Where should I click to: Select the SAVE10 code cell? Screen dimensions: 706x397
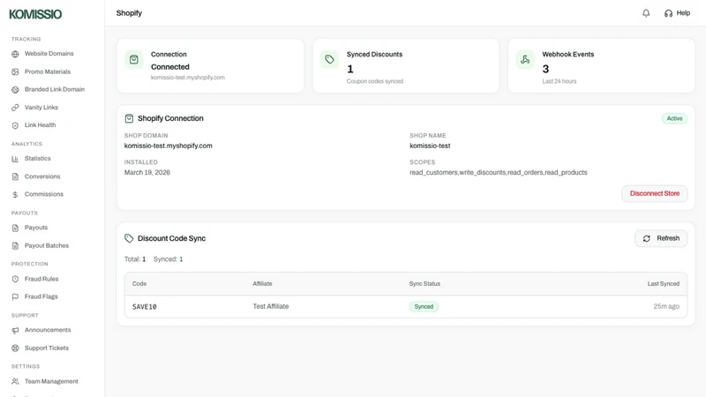[145, 306]
